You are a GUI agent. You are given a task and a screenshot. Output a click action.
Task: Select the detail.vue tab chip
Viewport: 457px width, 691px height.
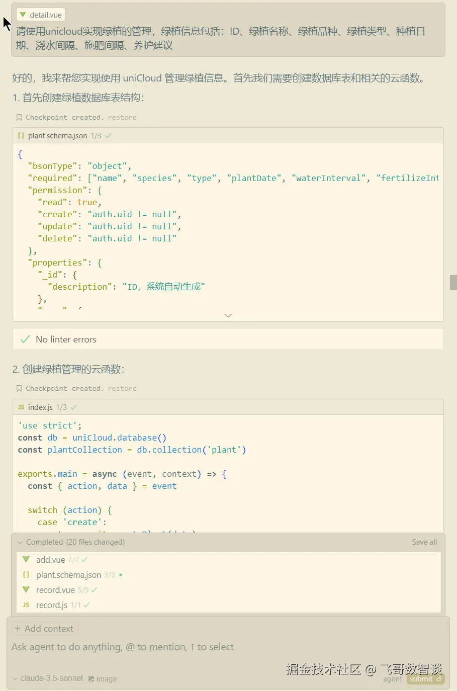click(40, 14)
